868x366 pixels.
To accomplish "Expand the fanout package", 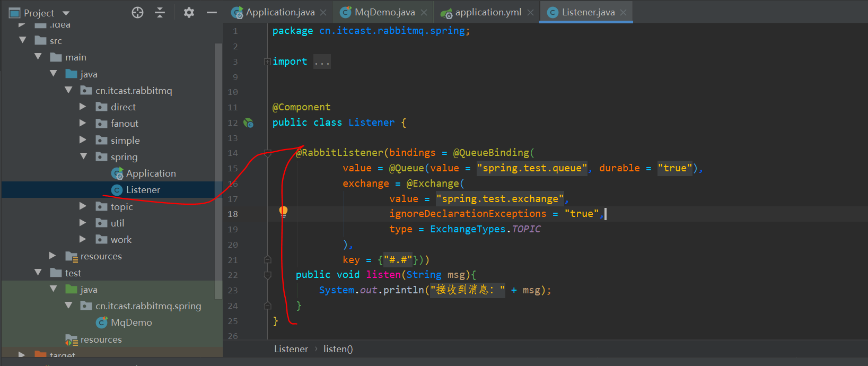I will pyautogui.click(x=83, y=123).
